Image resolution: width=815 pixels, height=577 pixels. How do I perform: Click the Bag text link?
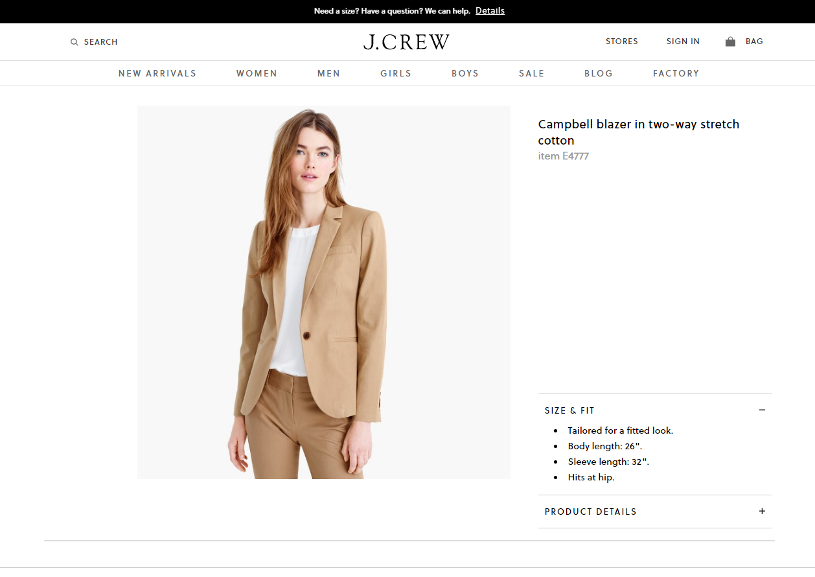click(x=754, y=41)
